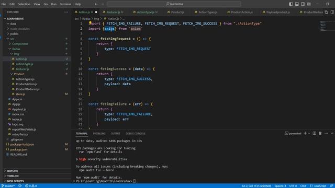Expand the NPM SCRIPTS section
This screenshot has height=188, width=335.
click(15, 181)
